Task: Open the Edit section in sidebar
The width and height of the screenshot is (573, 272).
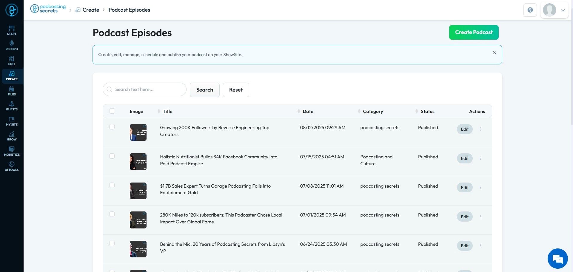Action: point(12,61)
